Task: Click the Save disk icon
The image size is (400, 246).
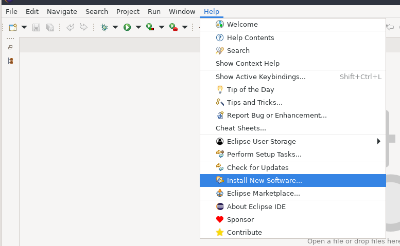Action: point(37,27)
